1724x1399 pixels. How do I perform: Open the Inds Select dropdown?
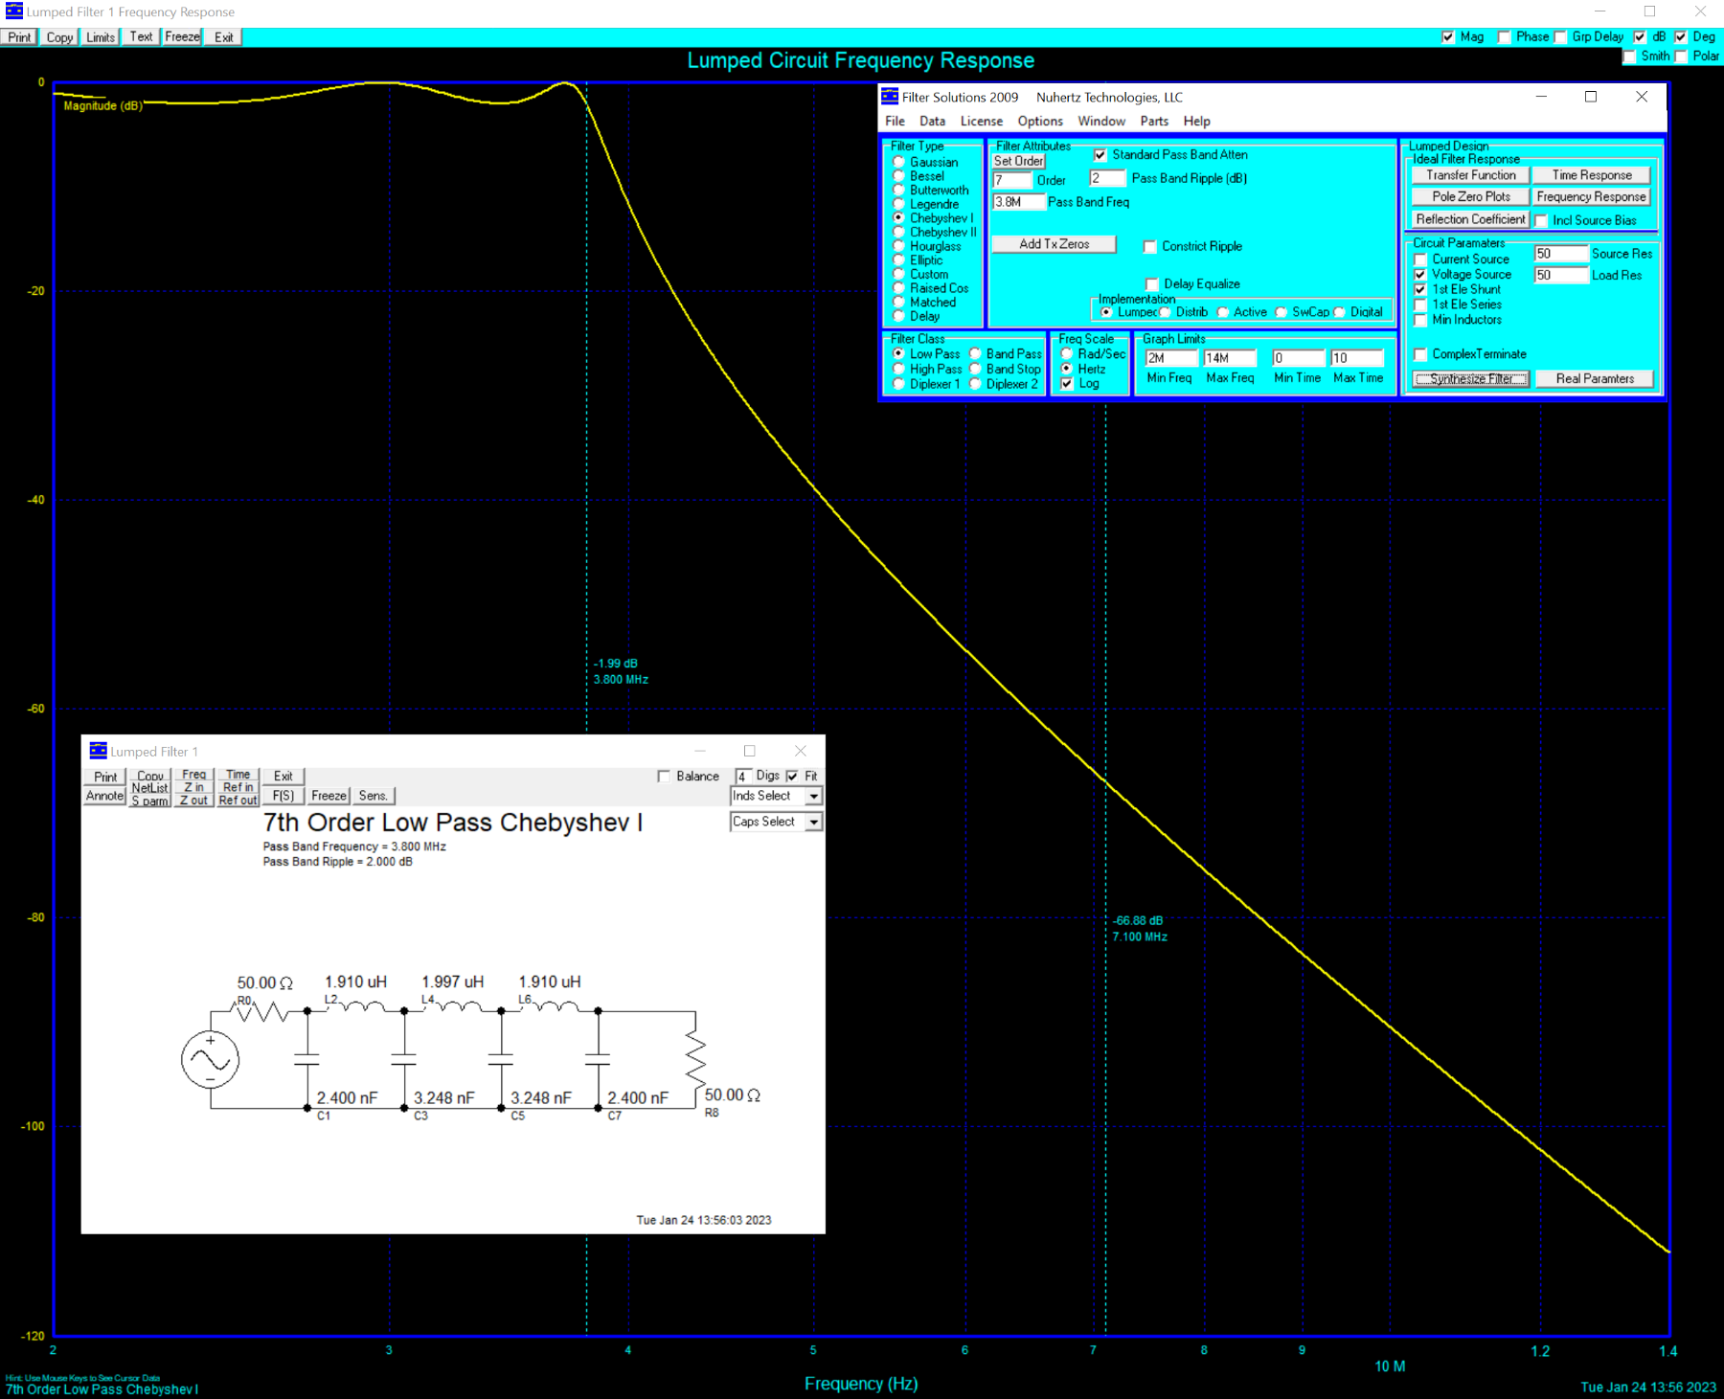coord(813,797)
